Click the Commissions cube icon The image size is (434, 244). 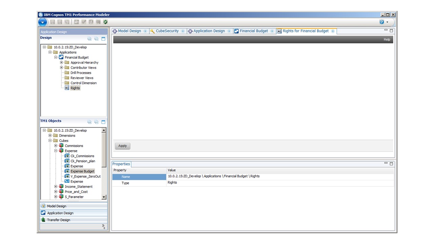[61, 146]
